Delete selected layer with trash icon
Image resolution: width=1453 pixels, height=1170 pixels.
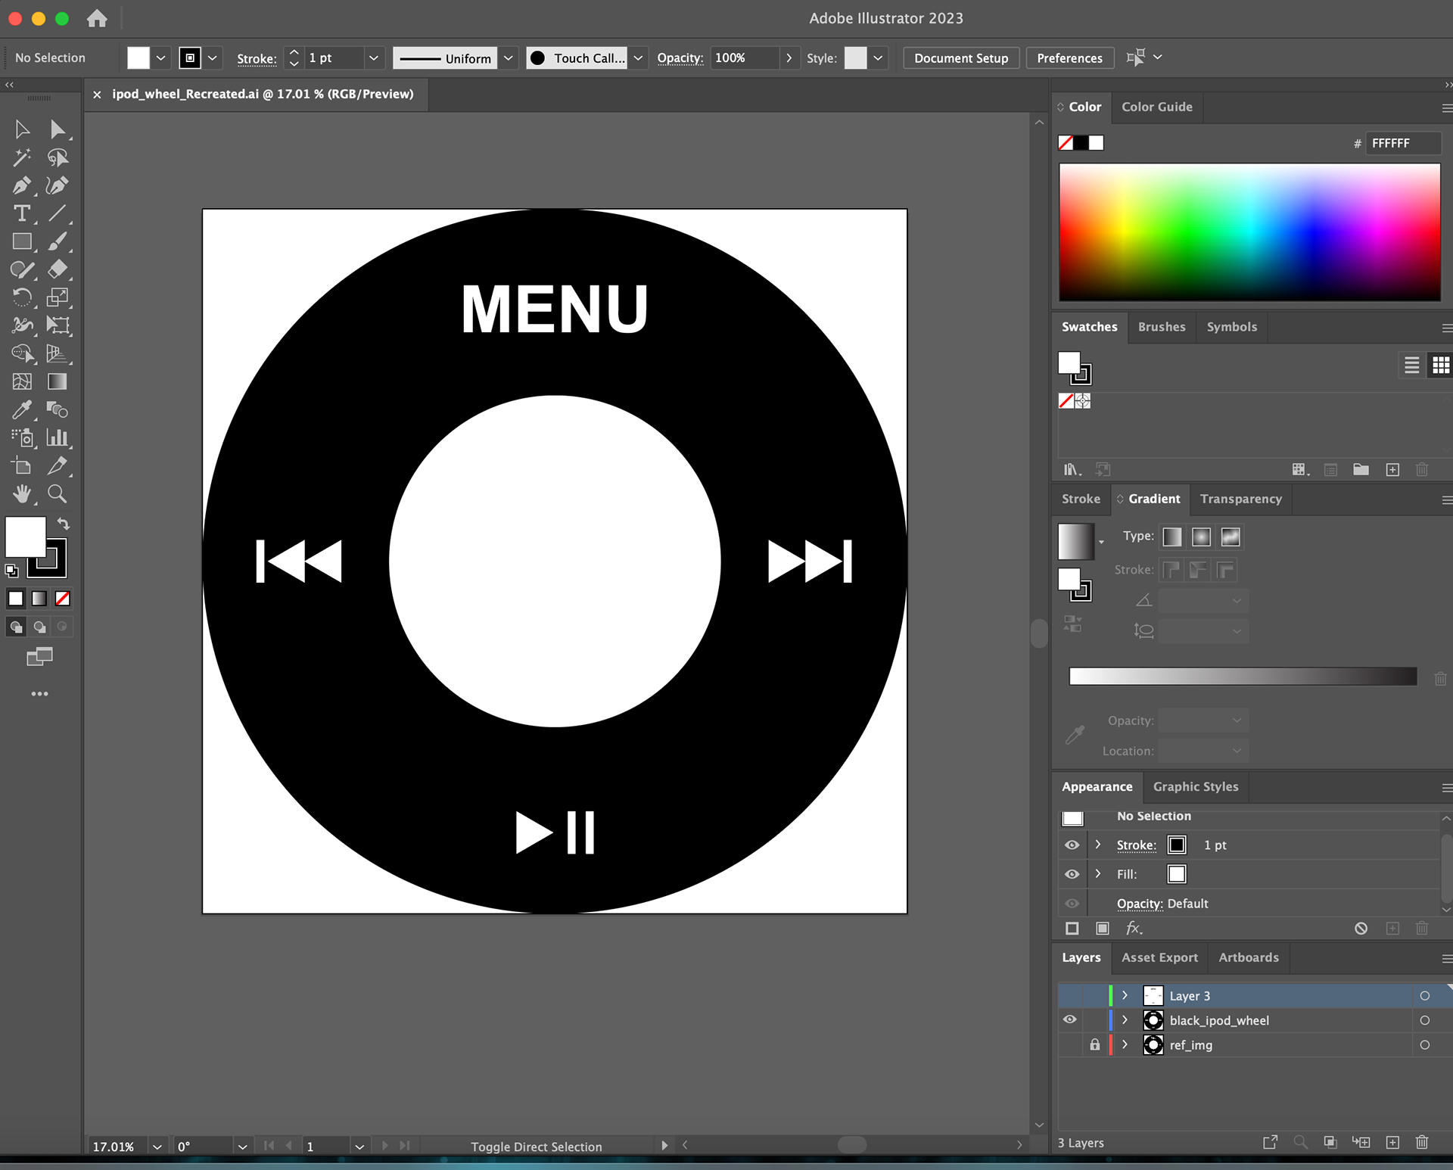1422,1142
